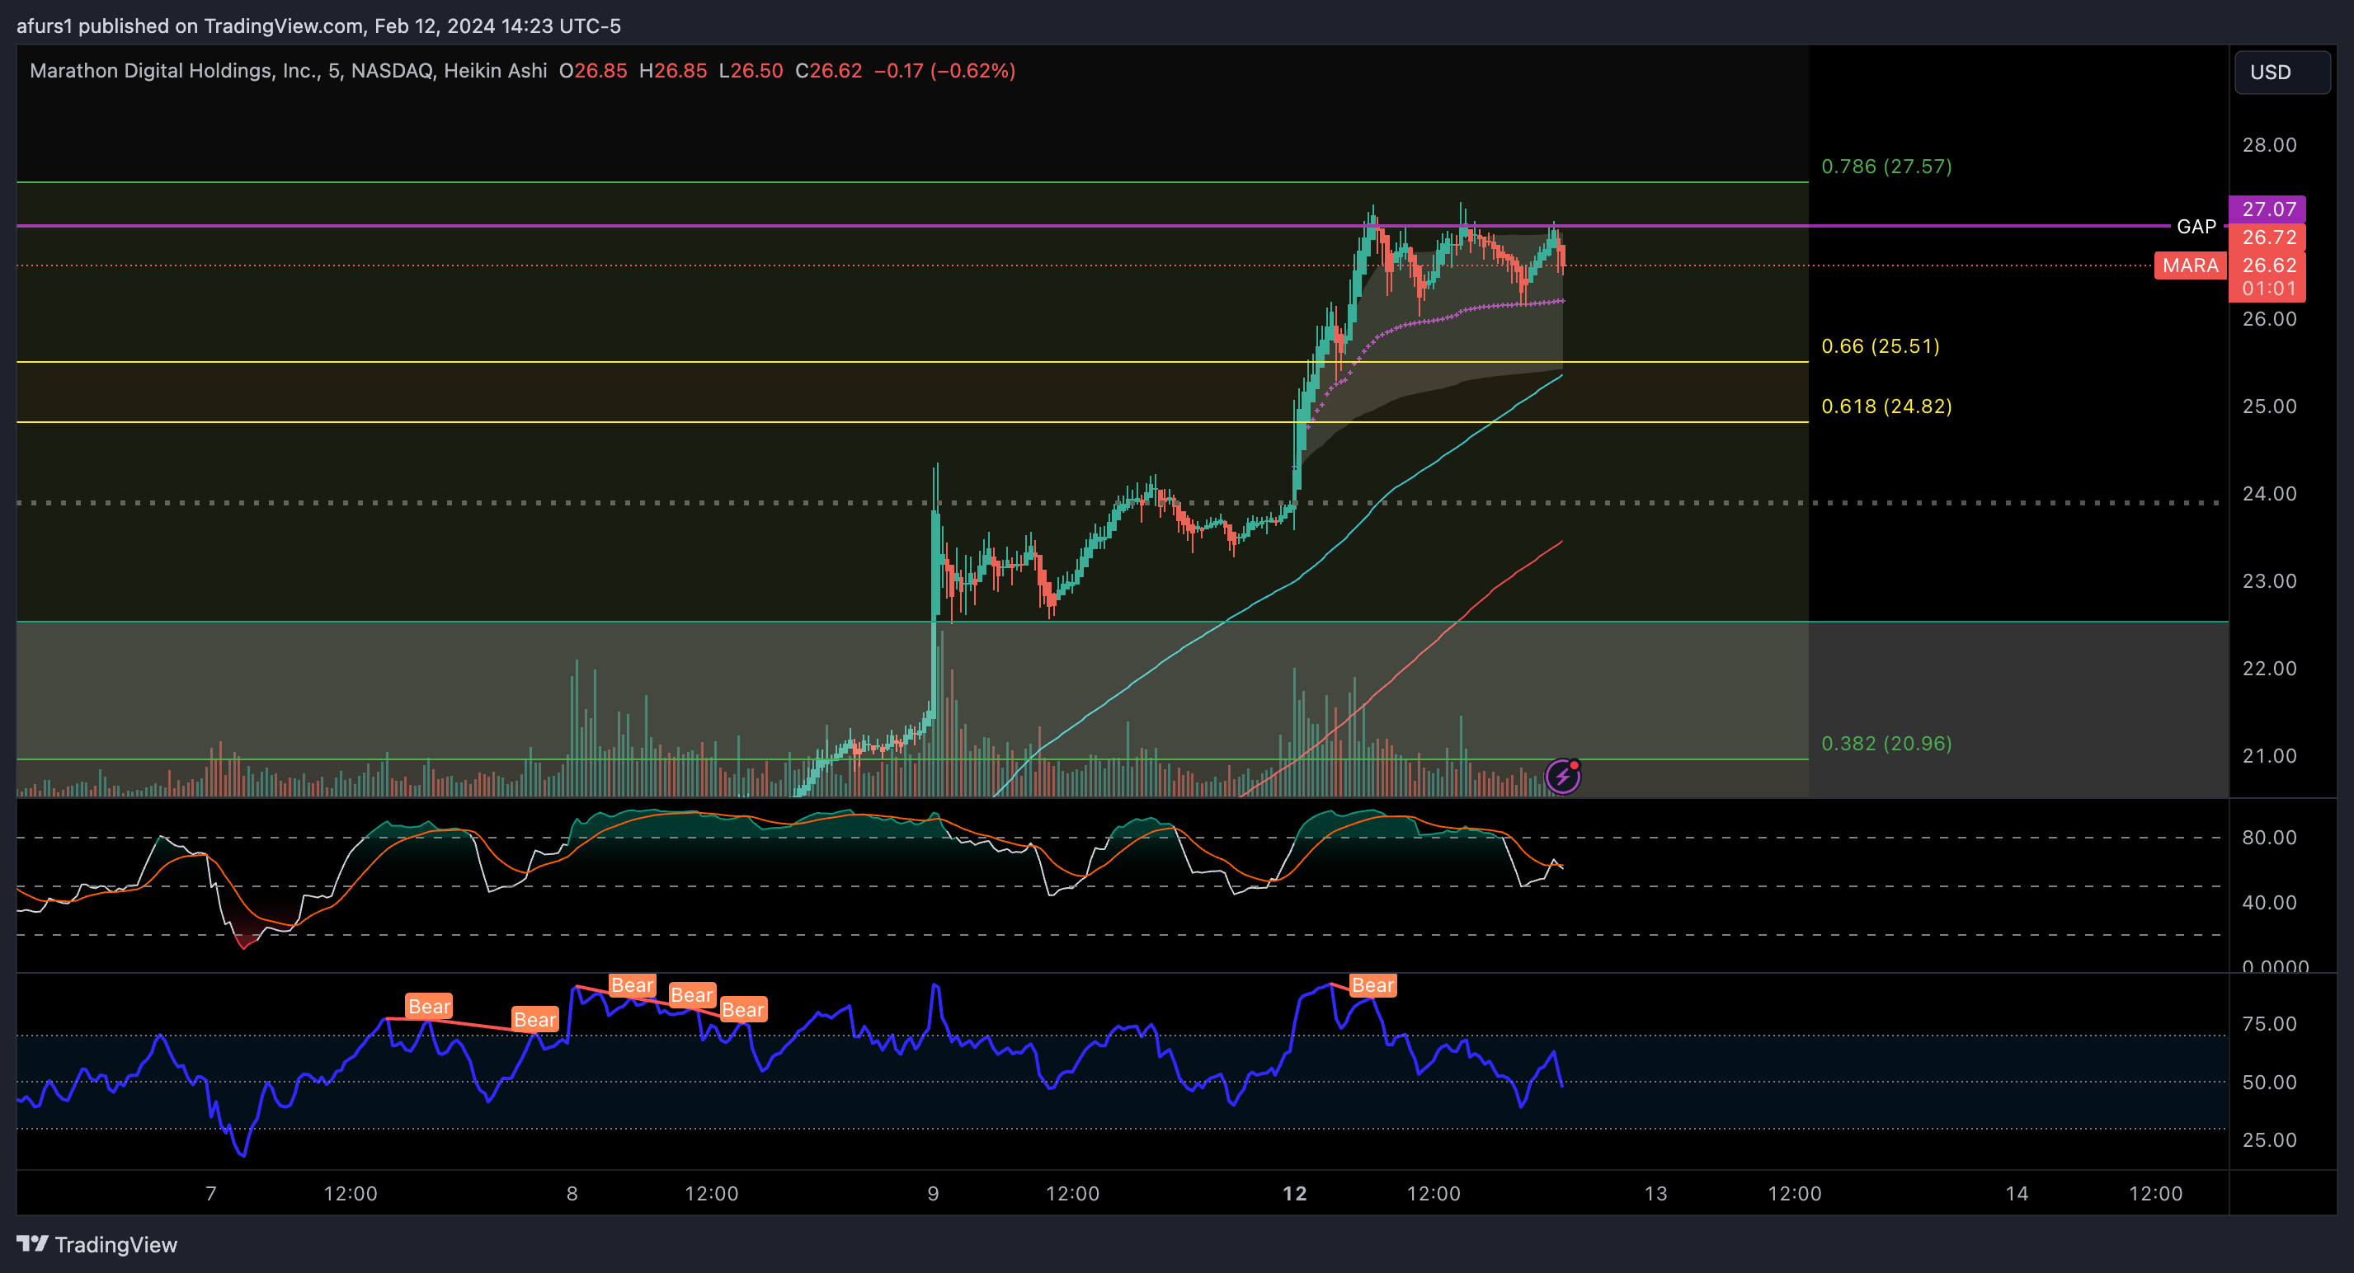Click the TradingView logo at bottom left

[97, 1245]
